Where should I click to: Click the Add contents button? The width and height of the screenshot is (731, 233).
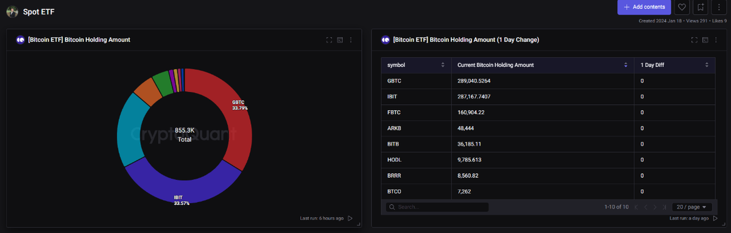tap(644, 7)
